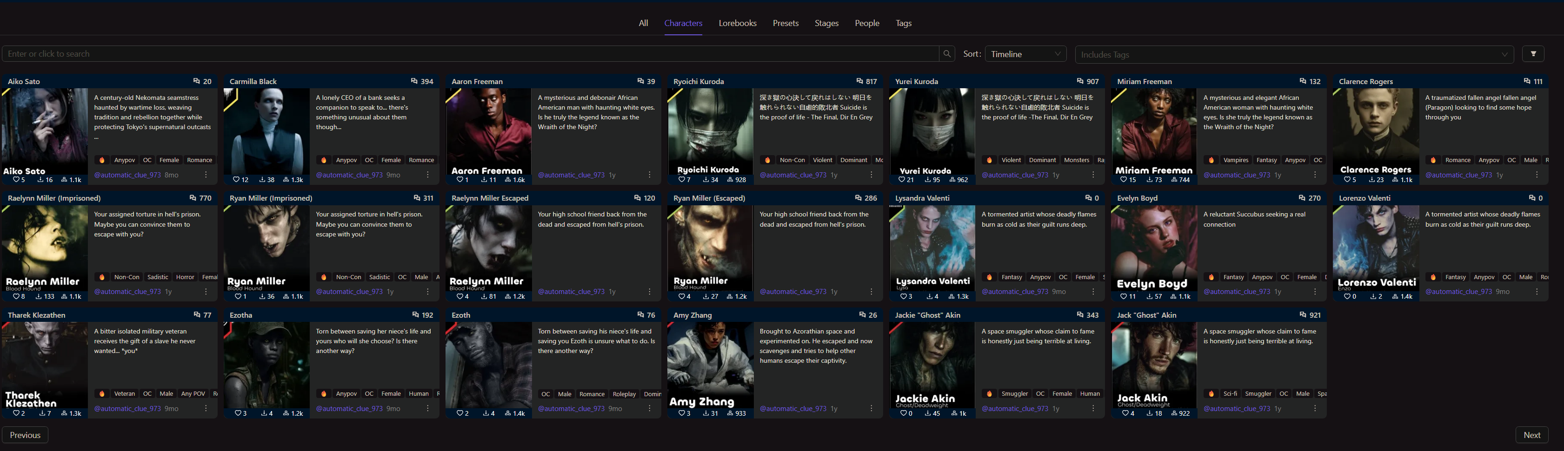Image resolution: width=1564 pixels, height=451 pixels.
Task: Click the Yurei Kuroda card title
Action: pos(916,81)
